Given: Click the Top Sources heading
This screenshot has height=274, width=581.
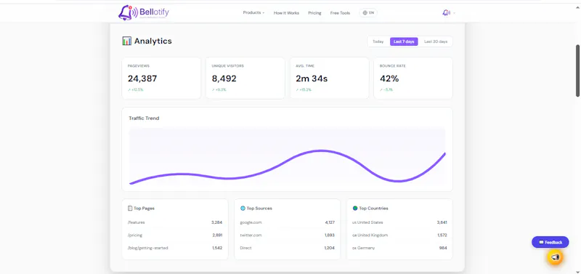Looking at the screenshot, I should (259, 209).
